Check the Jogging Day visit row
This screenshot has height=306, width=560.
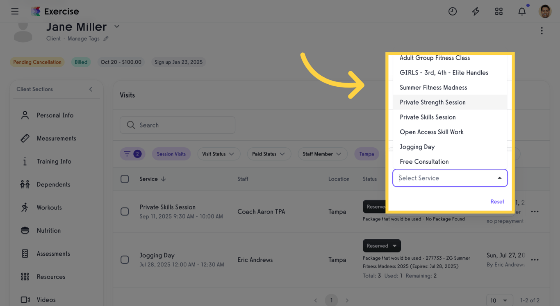(125, 260)
